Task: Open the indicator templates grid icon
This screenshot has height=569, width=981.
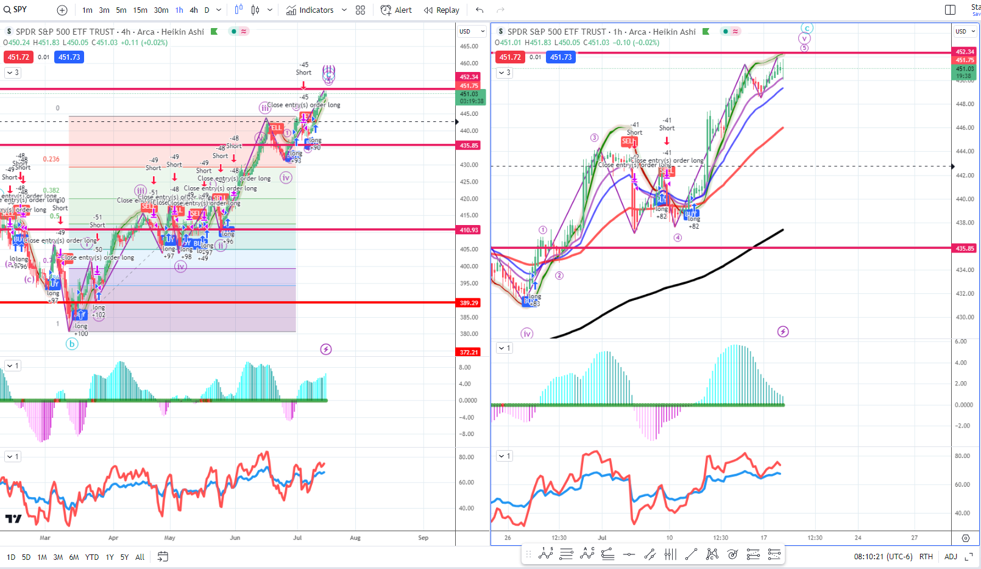Action: click(x=361, y=10)
